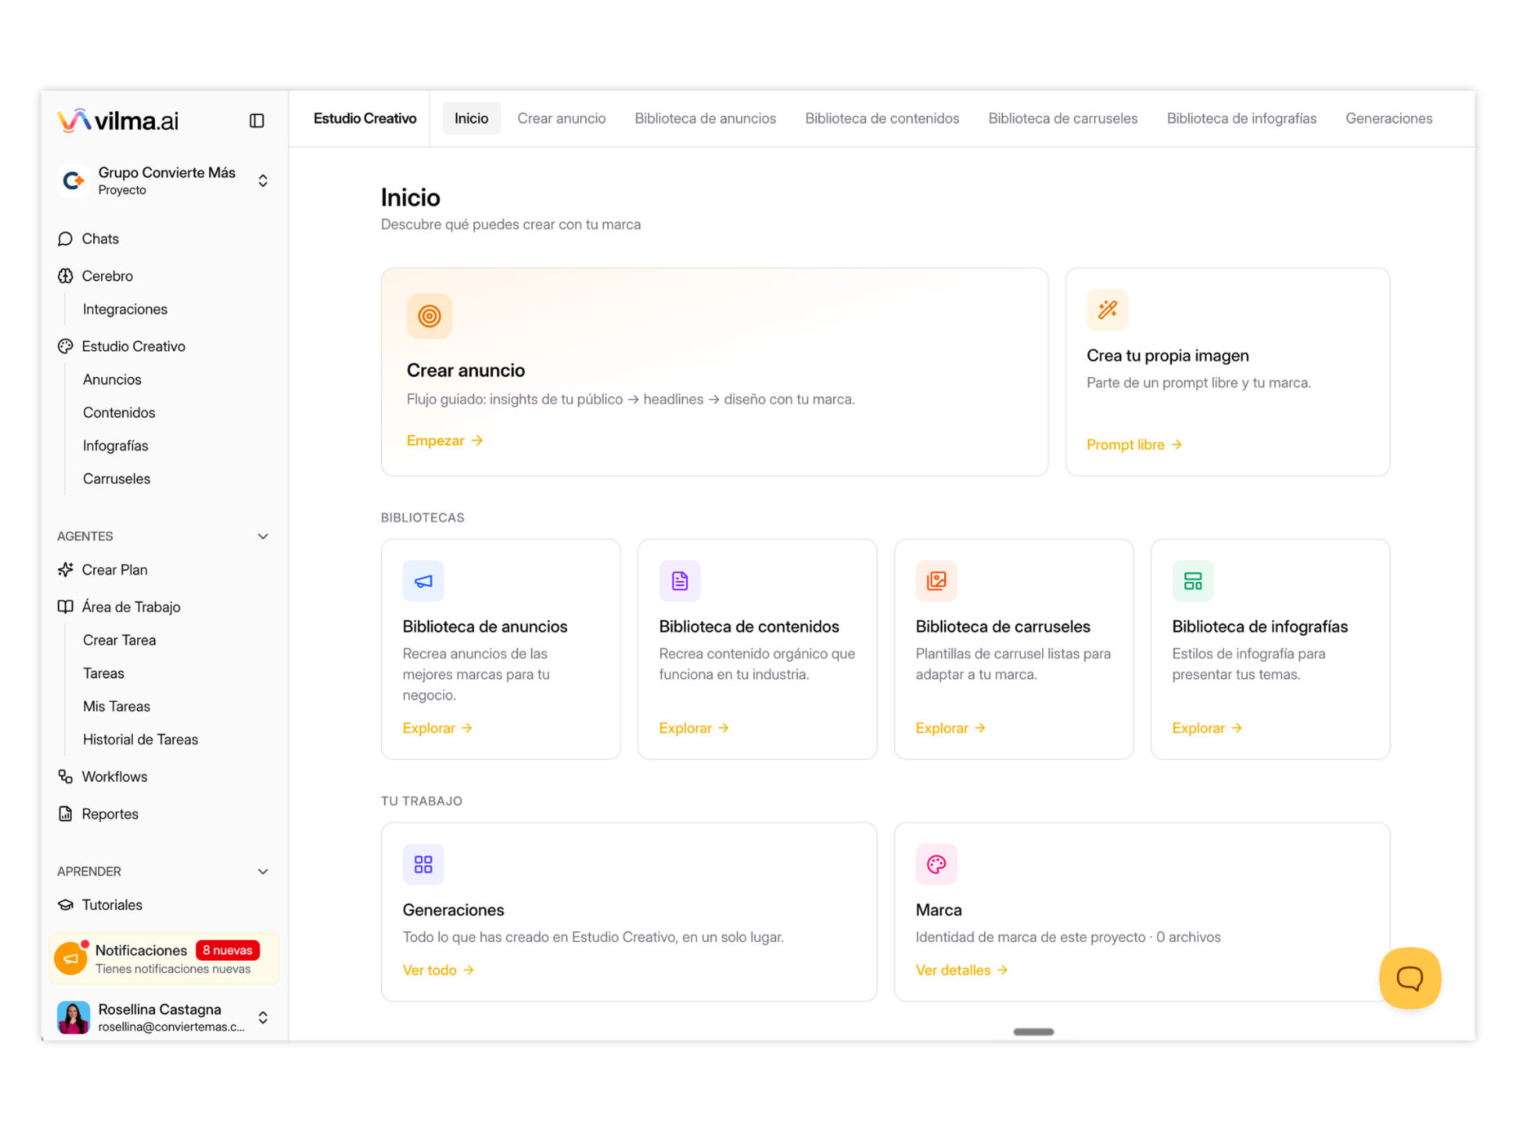Click the vilma.ai logo
The width and height of the screenshot is (1517, 1132).
click(x=118, y=121)
